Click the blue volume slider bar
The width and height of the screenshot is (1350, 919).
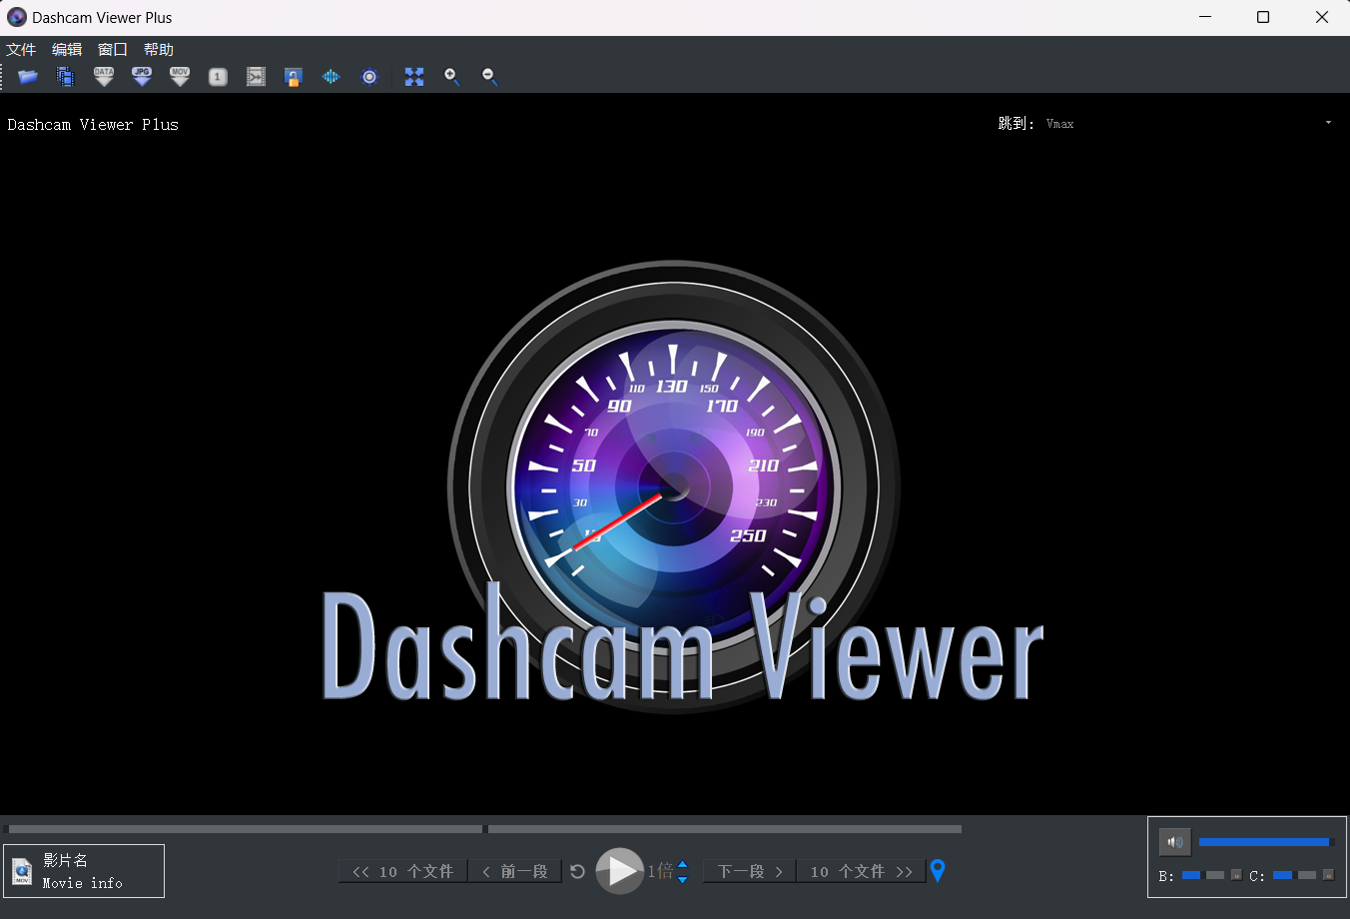[1263, 842]
